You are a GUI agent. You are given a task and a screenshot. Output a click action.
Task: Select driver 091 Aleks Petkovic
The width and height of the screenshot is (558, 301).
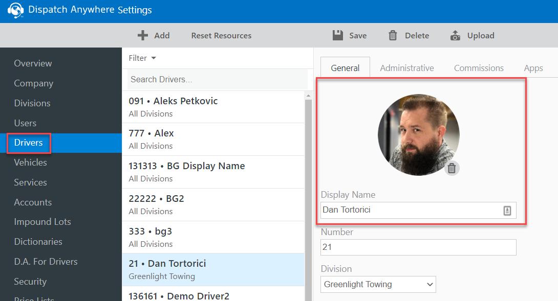pos(213,107)
